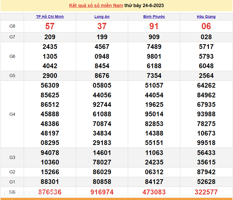Open the Hậu Giang province link
Image resolution: width=233 pixels, height=200 pixels.
[x=206, y=17]
